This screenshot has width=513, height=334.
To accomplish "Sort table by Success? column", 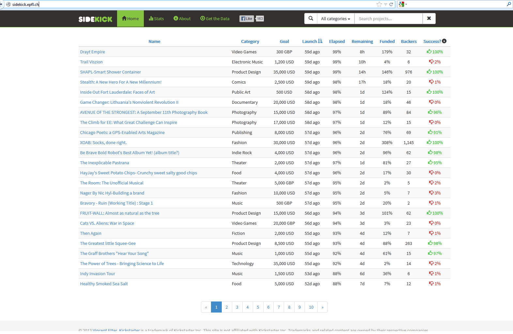I will tap(432, 41).
